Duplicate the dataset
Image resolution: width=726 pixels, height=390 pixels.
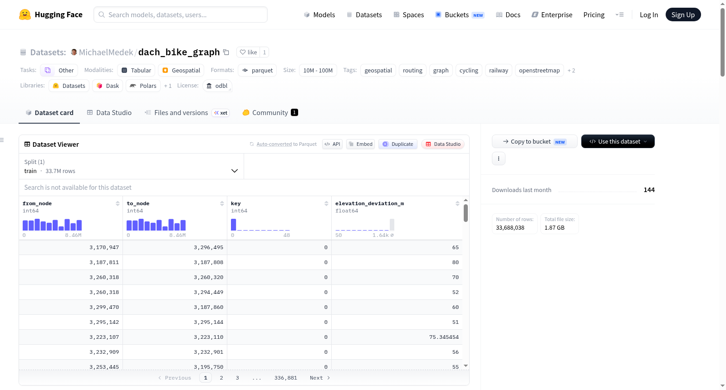pos(398,144)
